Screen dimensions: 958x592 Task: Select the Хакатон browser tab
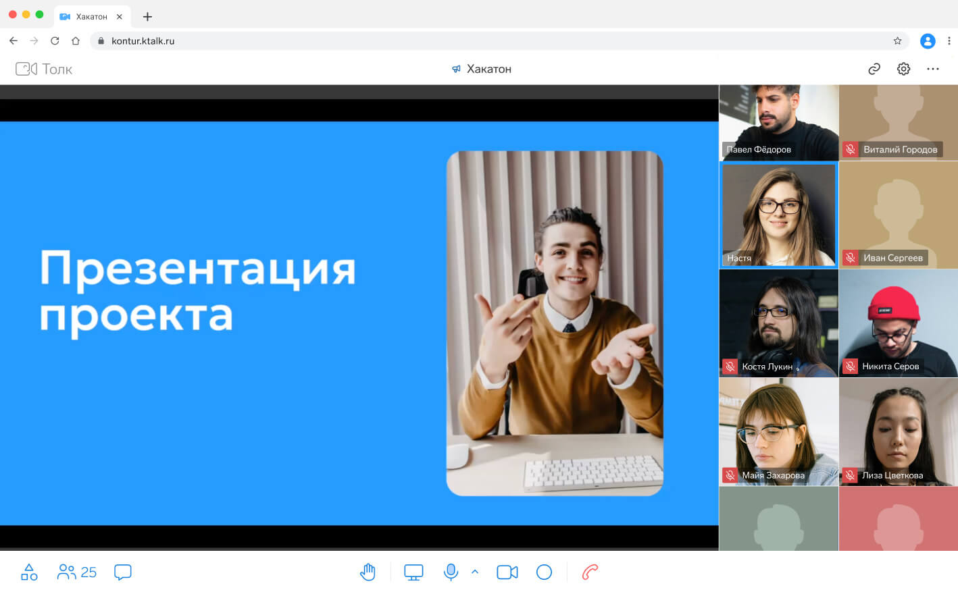91,16
